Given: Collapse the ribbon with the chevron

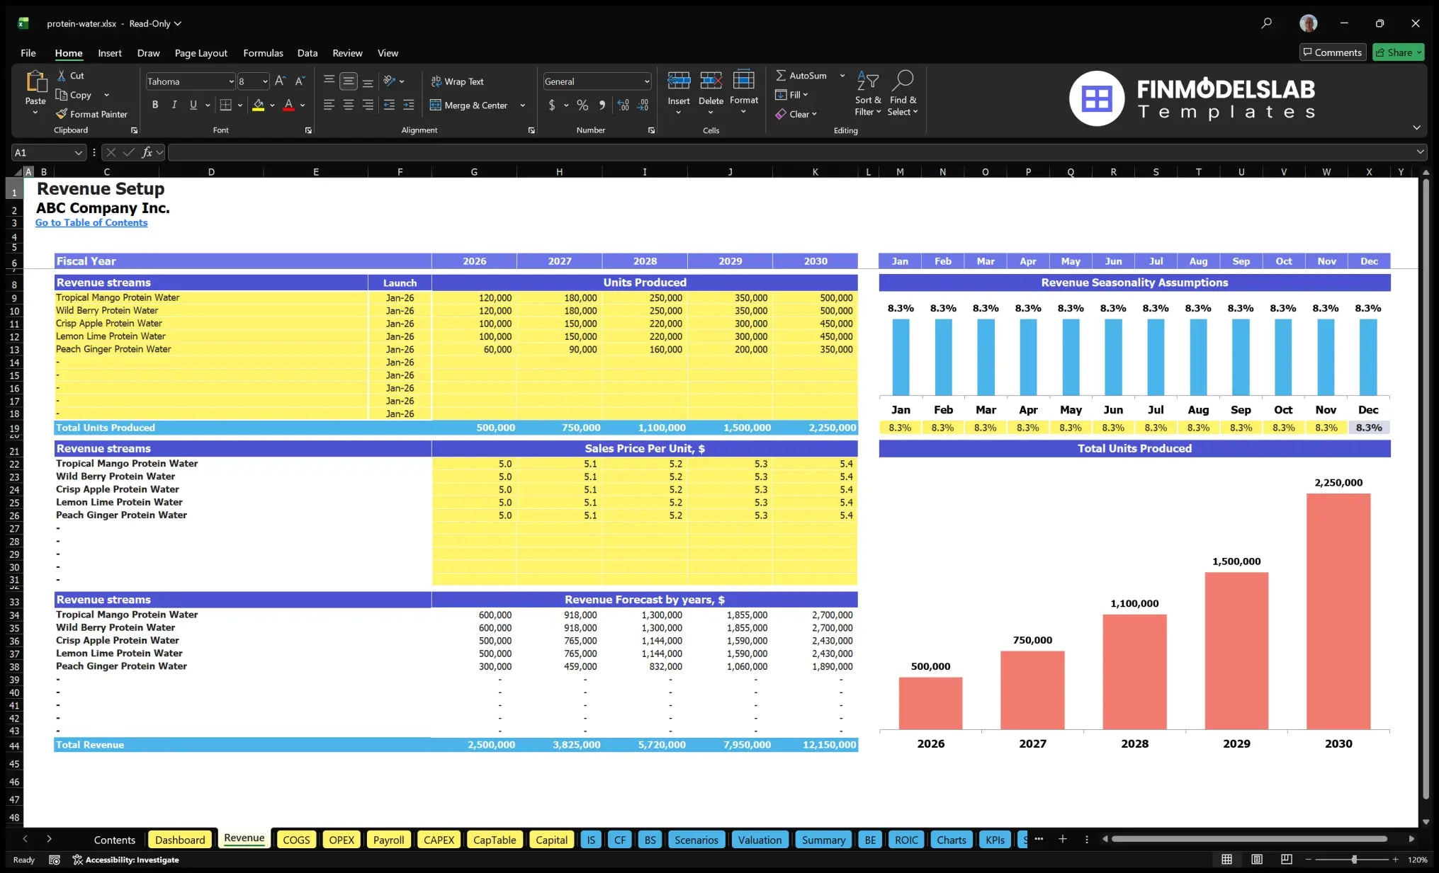Looking at the screenshot, I should 1416,127.
